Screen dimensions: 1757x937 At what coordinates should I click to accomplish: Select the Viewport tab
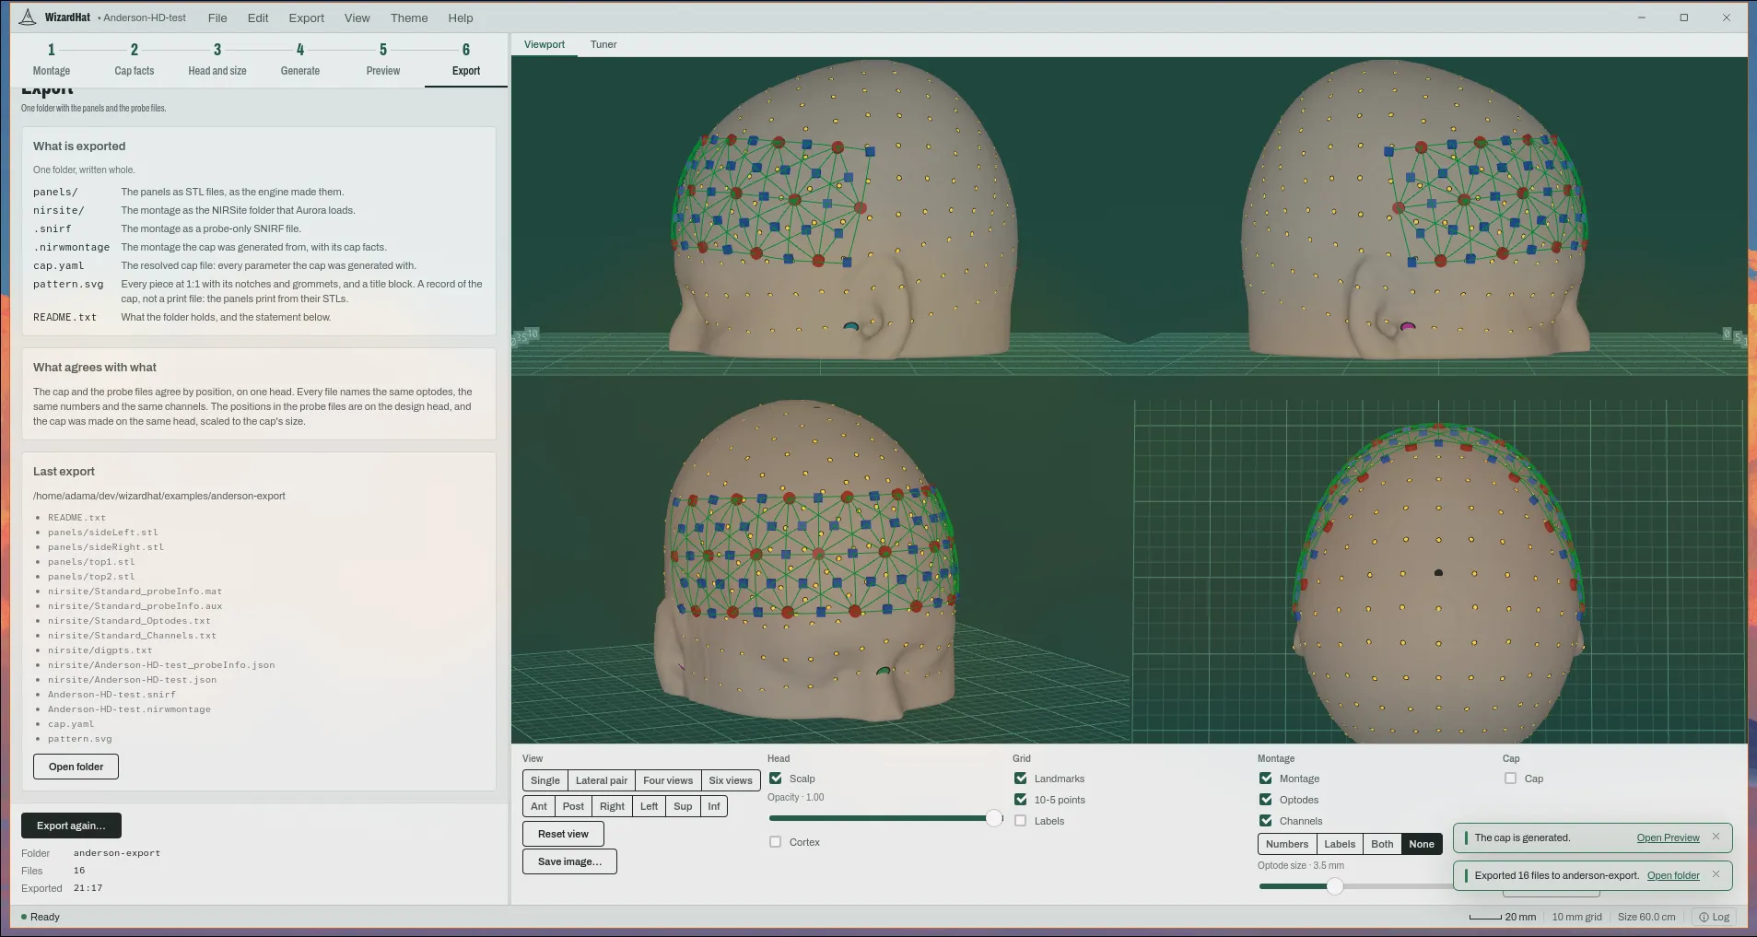click(545, 44)
